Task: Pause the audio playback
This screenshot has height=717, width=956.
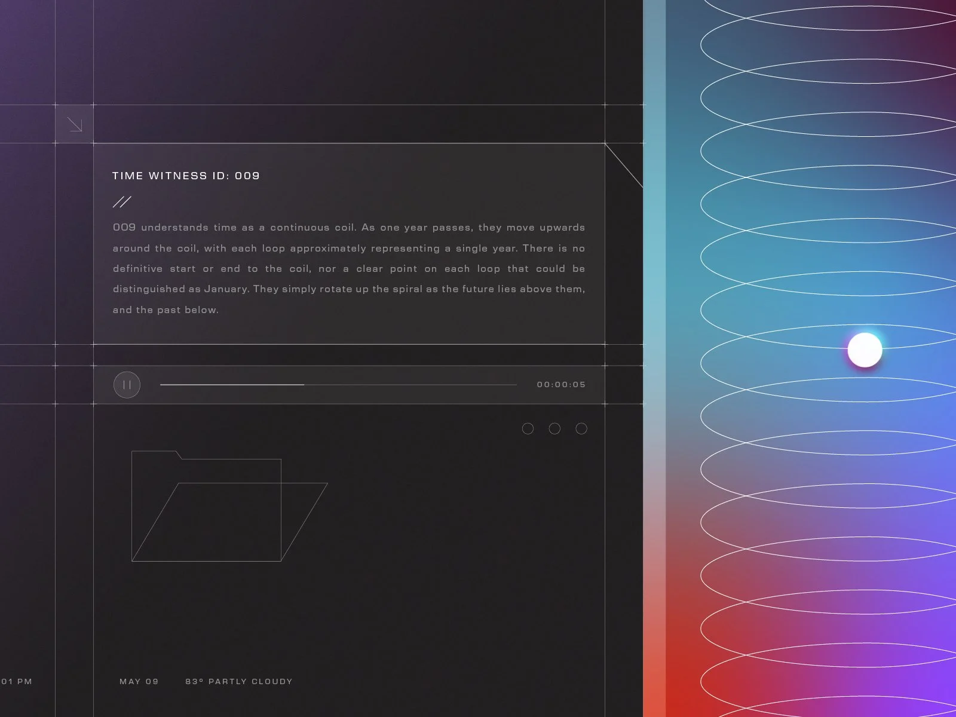Action: [x=127, y=385]
